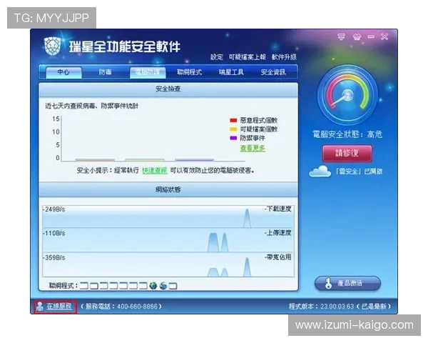Click the 安全檢查 section header
The width and height of the screenshot is (428, 343).
[168, 89]
